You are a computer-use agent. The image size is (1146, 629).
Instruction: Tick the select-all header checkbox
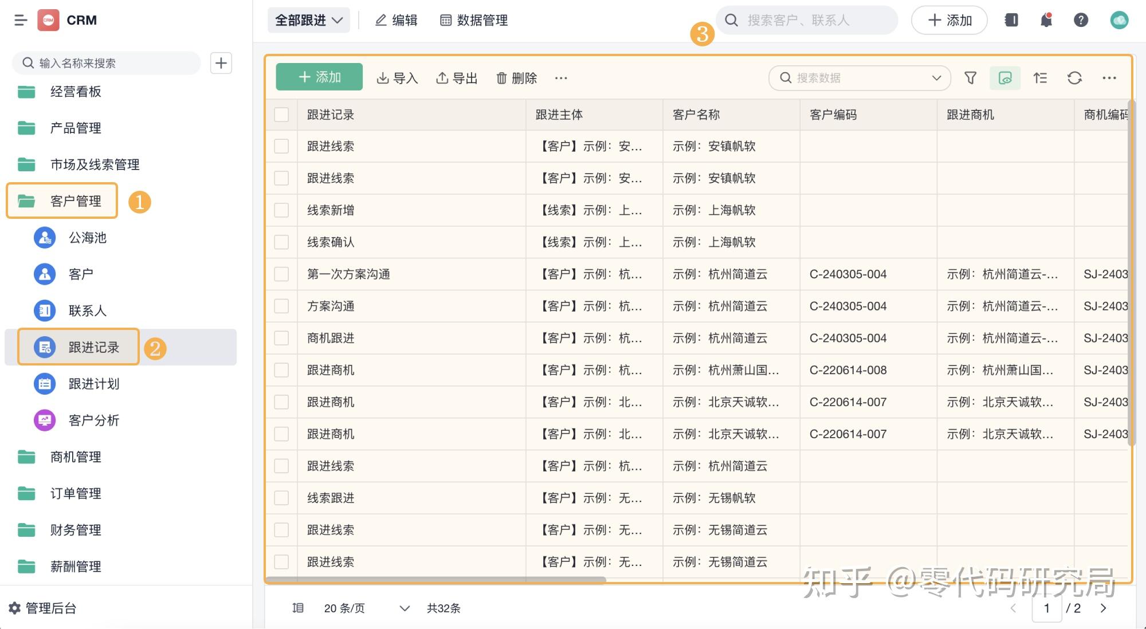pos(281,115)
